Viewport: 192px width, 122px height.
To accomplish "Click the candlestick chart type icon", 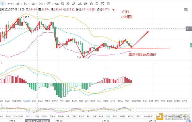I will (x=86, y=4).
